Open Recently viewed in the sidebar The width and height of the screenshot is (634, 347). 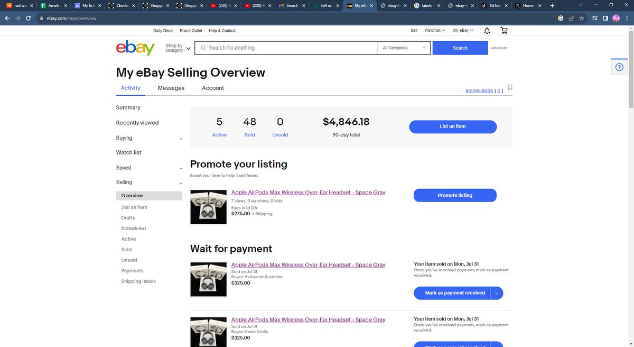(137, 123)
